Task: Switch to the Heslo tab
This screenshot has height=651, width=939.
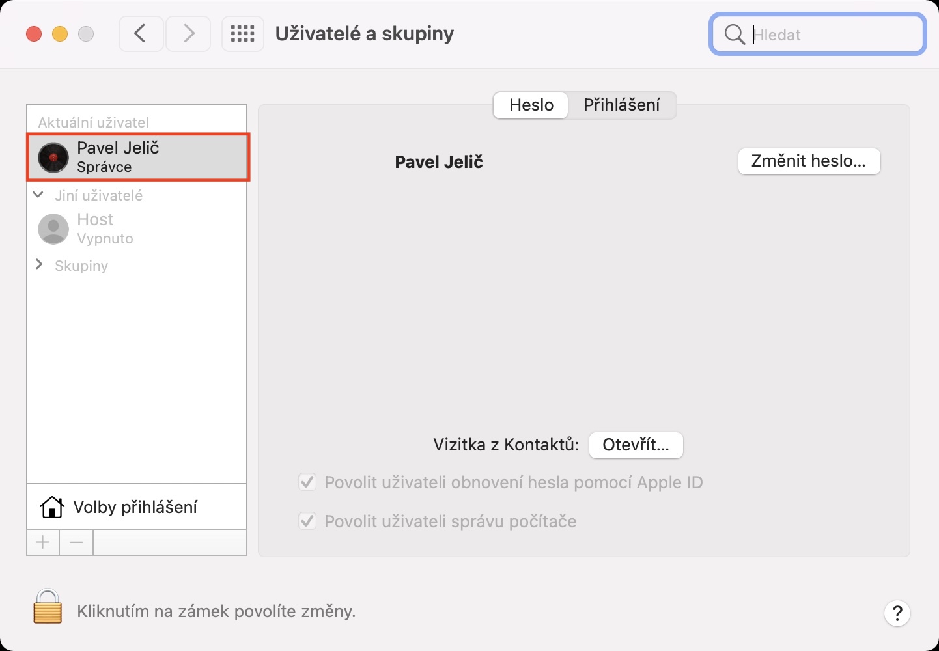Action: (531, 105)
